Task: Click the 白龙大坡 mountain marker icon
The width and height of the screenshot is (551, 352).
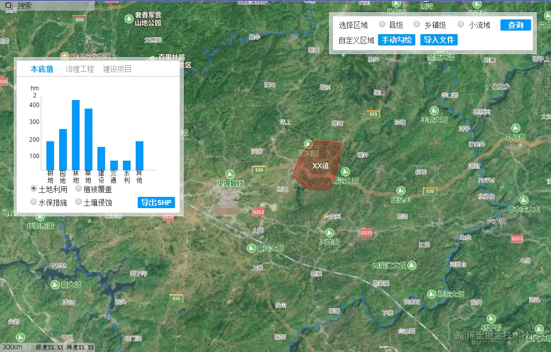Action: (x=251, y=248)
